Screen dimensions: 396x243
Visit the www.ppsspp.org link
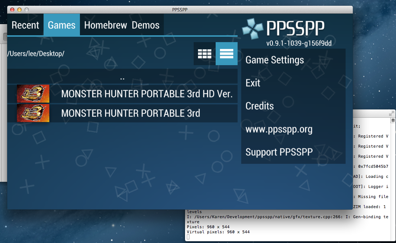click(x=279, y=129)
